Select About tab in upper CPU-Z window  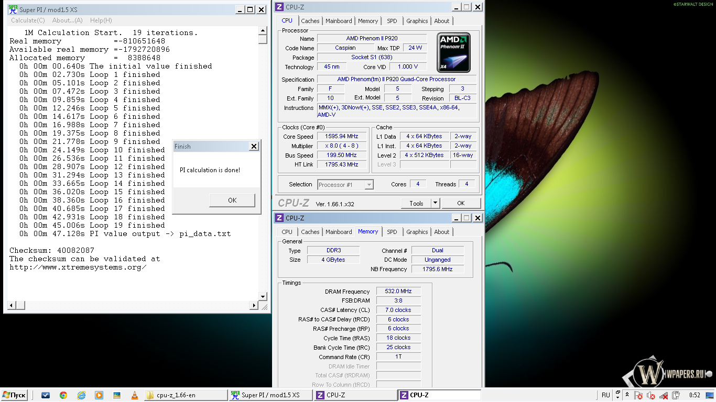tap(442, 21)
